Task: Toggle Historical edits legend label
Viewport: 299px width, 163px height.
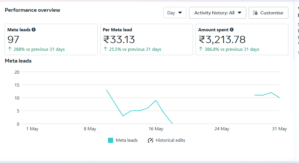Action: (x=170, y=140)
